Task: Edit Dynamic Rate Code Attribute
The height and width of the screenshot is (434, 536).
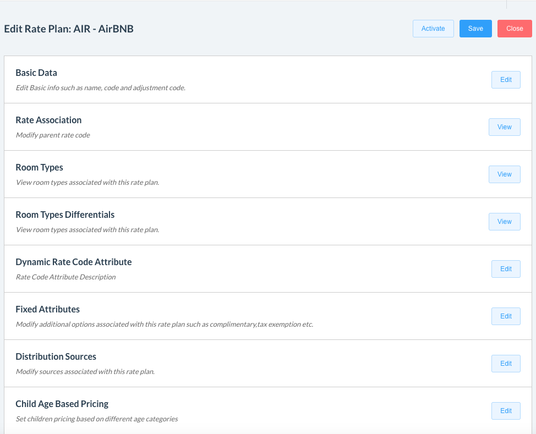Action: pyautogui.click(x=506, y=269)
